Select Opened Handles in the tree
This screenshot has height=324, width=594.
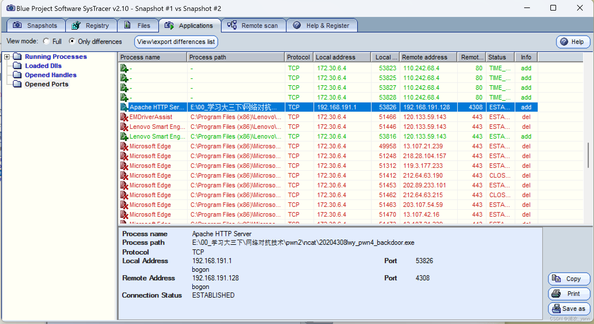(51, 75)
